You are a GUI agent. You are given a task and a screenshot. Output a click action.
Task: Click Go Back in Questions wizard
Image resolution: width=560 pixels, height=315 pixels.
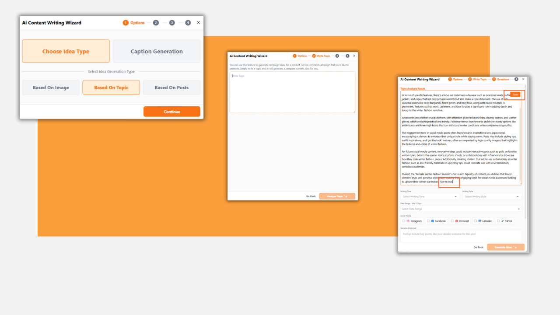[478, 247]
